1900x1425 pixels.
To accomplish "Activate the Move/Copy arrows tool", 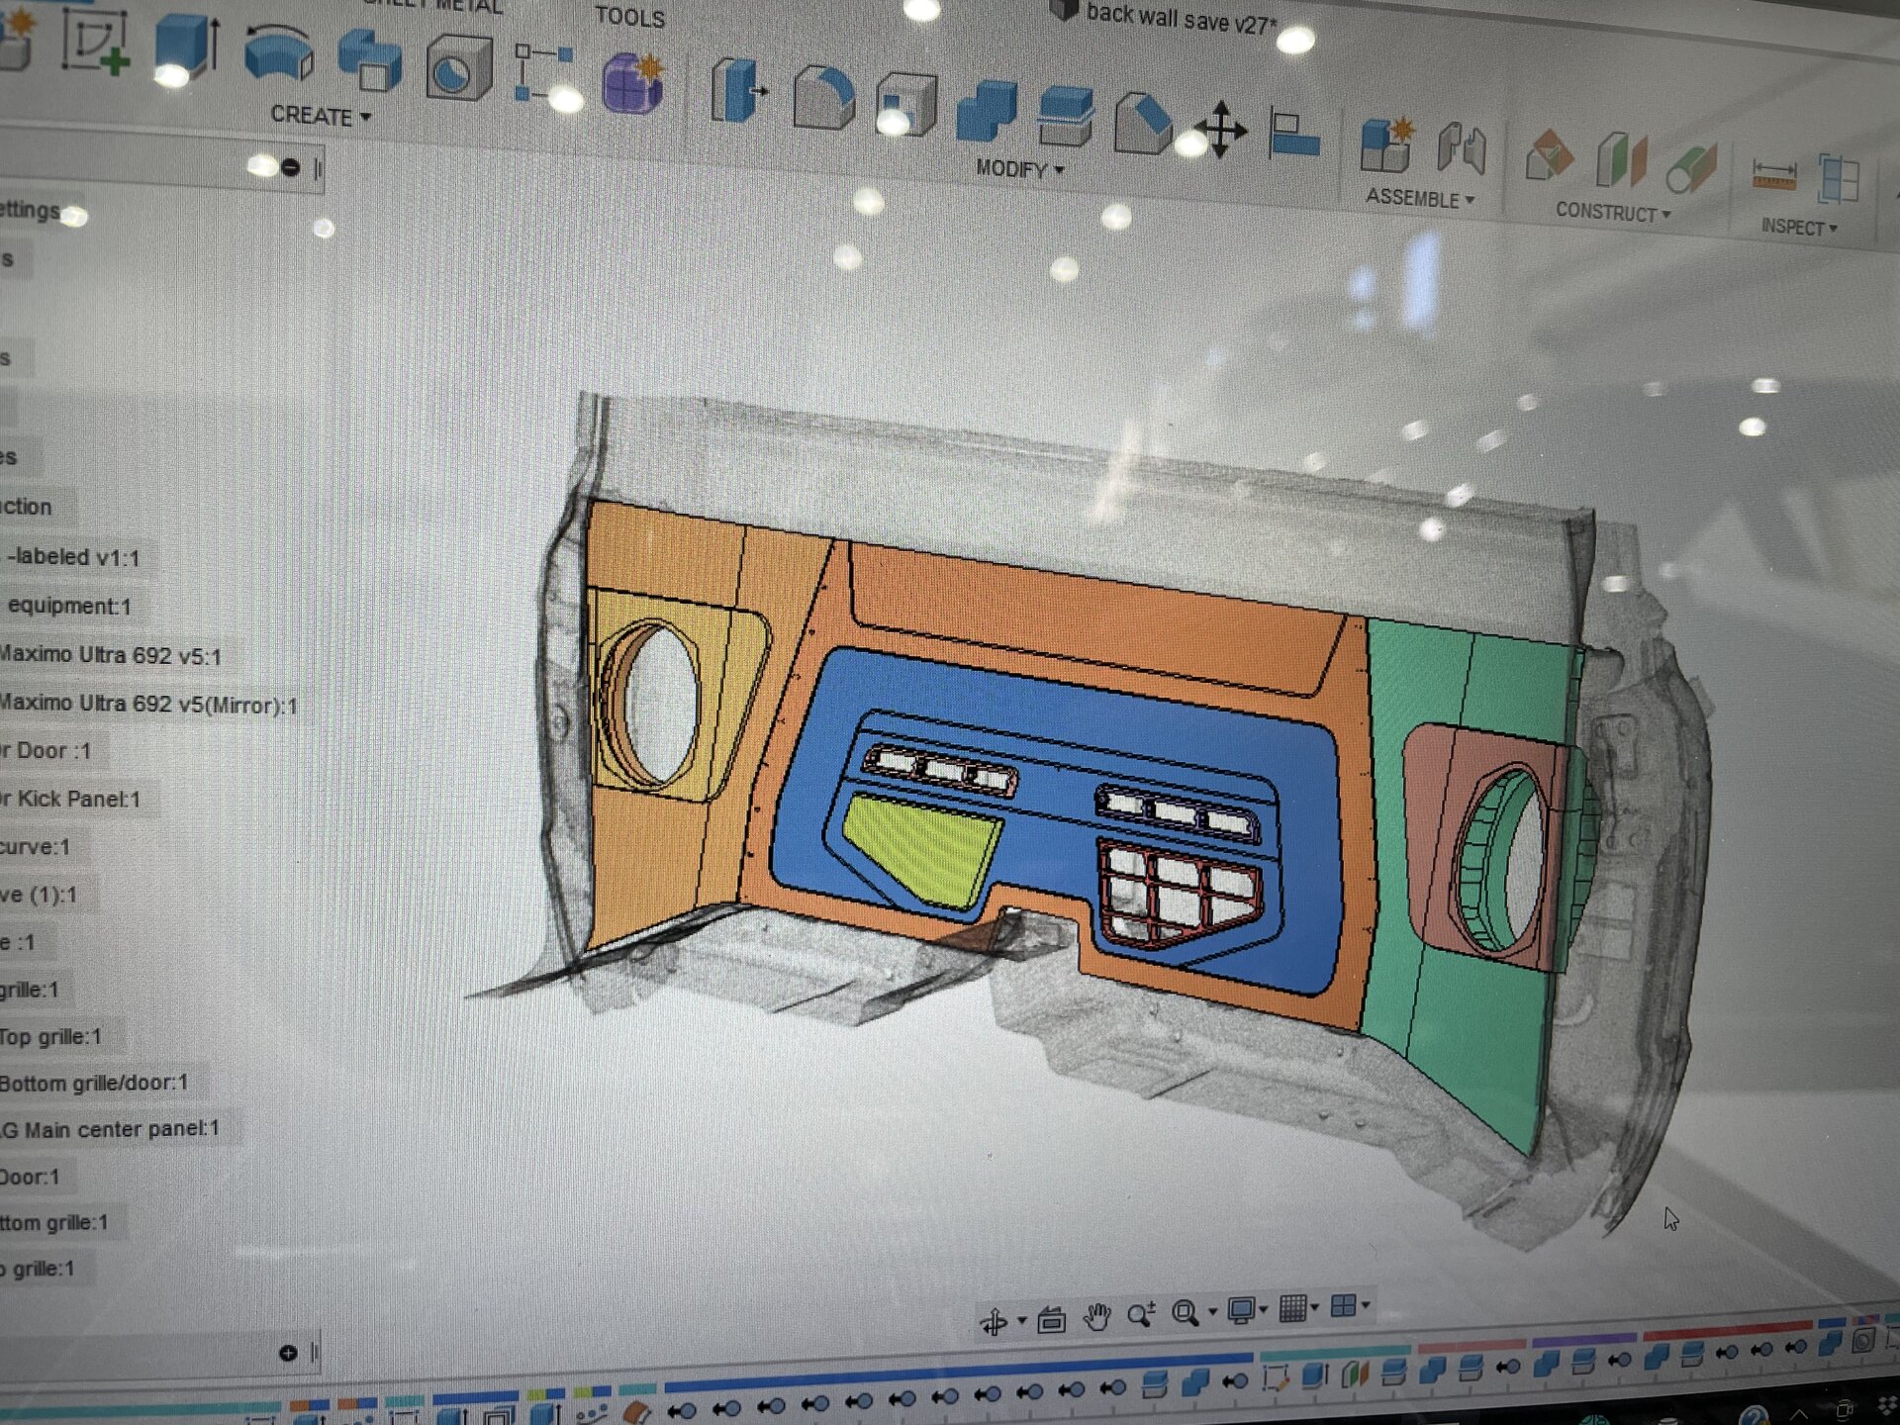I will 1221,130.
